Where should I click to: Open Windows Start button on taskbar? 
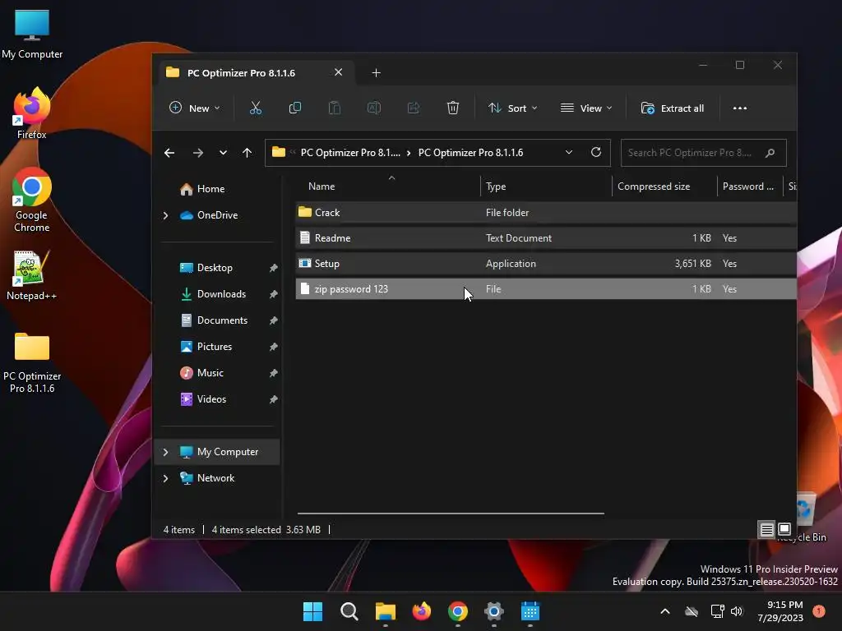(312, 611)
